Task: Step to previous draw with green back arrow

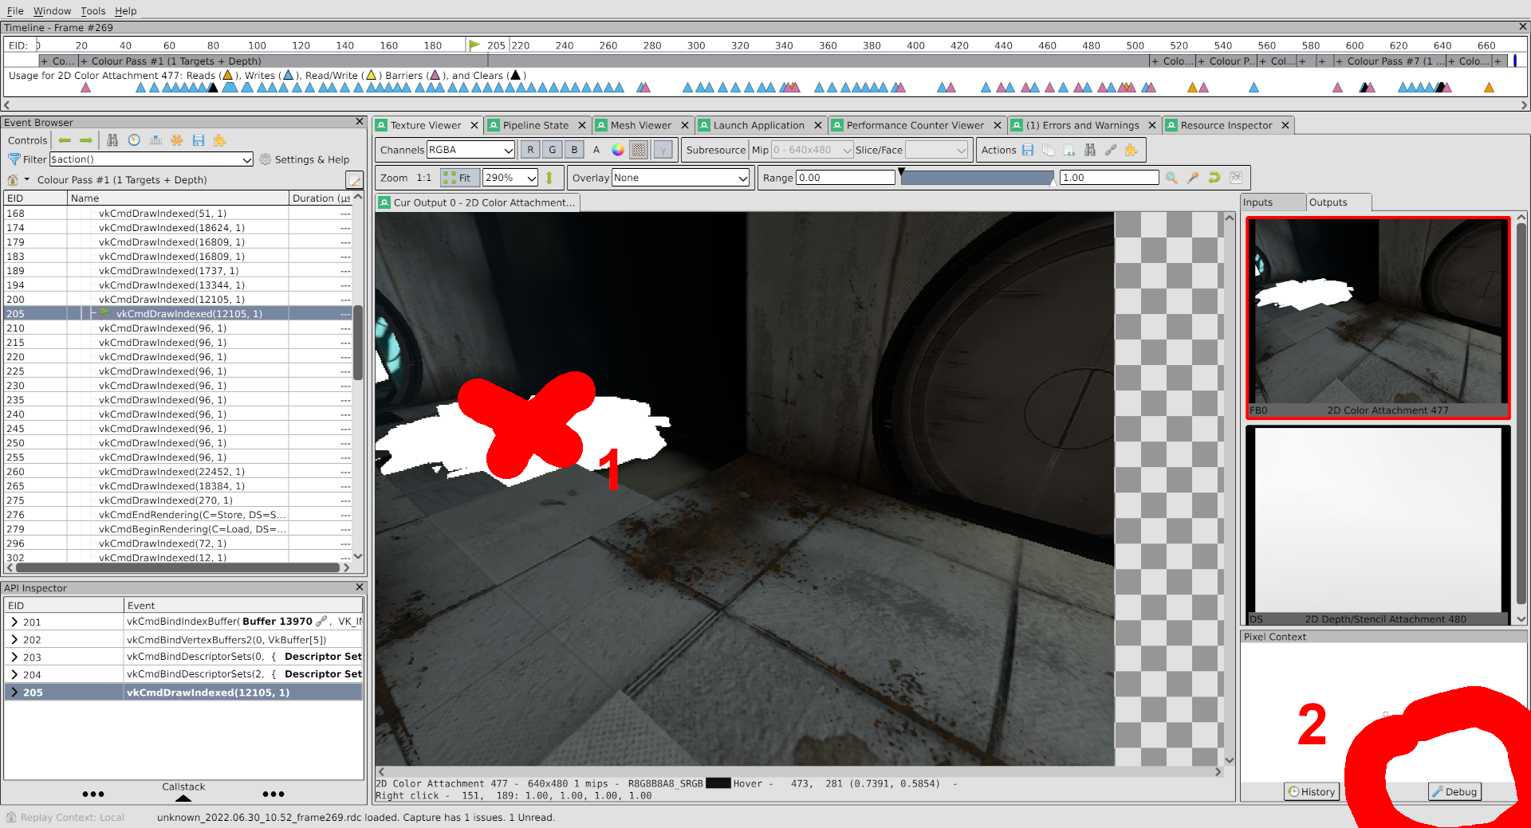Action: [65, 140]
